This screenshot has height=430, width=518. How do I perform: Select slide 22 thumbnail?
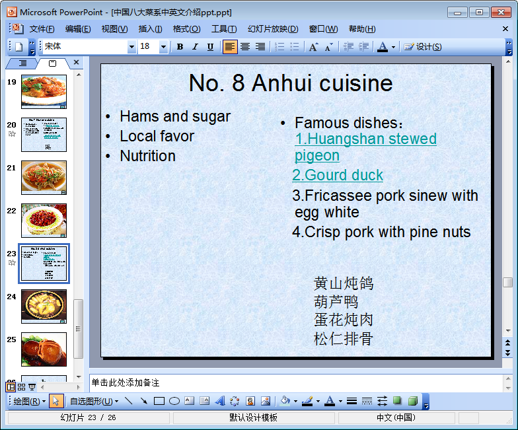(x=44, y=221)
